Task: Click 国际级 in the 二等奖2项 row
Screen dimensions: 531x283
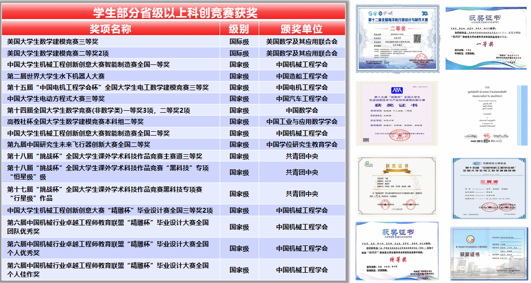Action: (x=239, y=53)
